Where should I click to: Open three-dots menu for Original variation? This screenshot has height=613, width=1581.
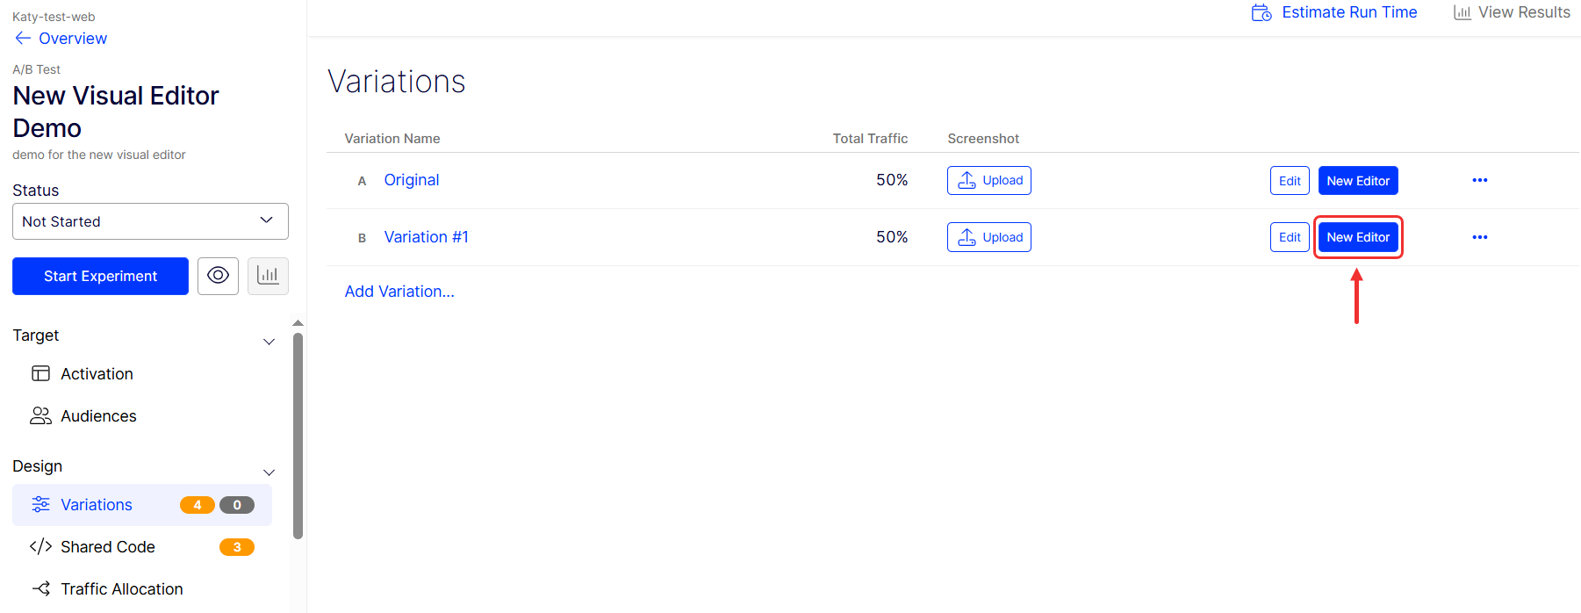(x=1479, y=180)
